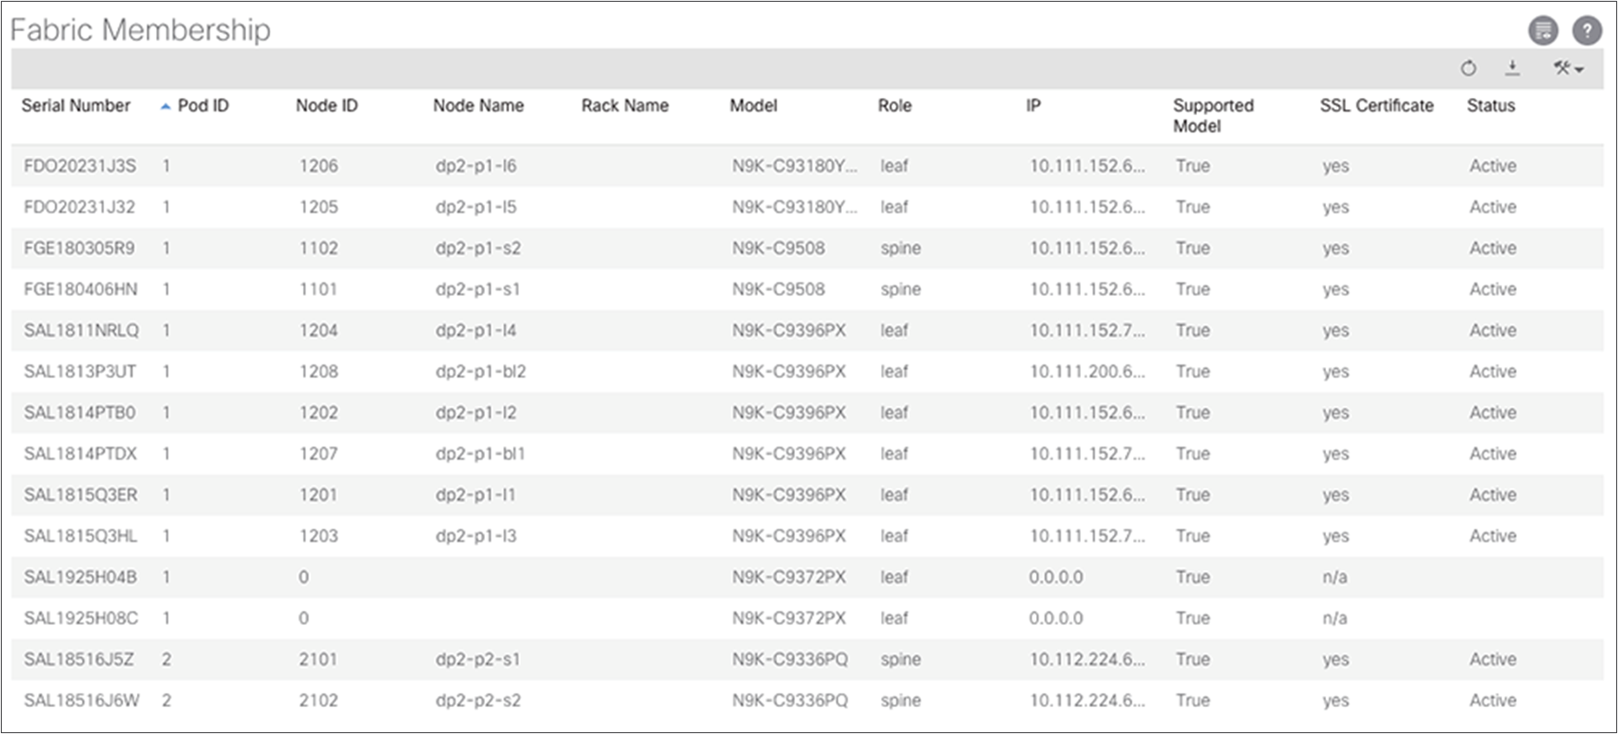Sort by Pod ID column header
Viewport: 1618px width, 734px height.
203,106
